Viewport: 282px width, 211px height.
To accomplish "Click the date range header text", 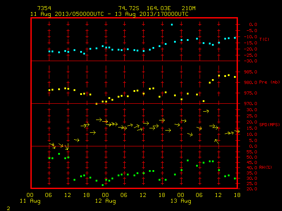I will (109, 14).
